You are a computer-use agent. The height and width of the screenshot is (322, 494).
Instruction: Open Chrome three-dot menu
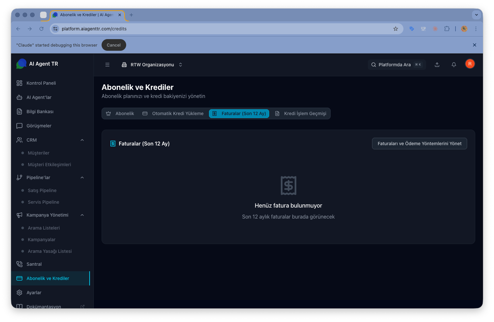[476, 29]
